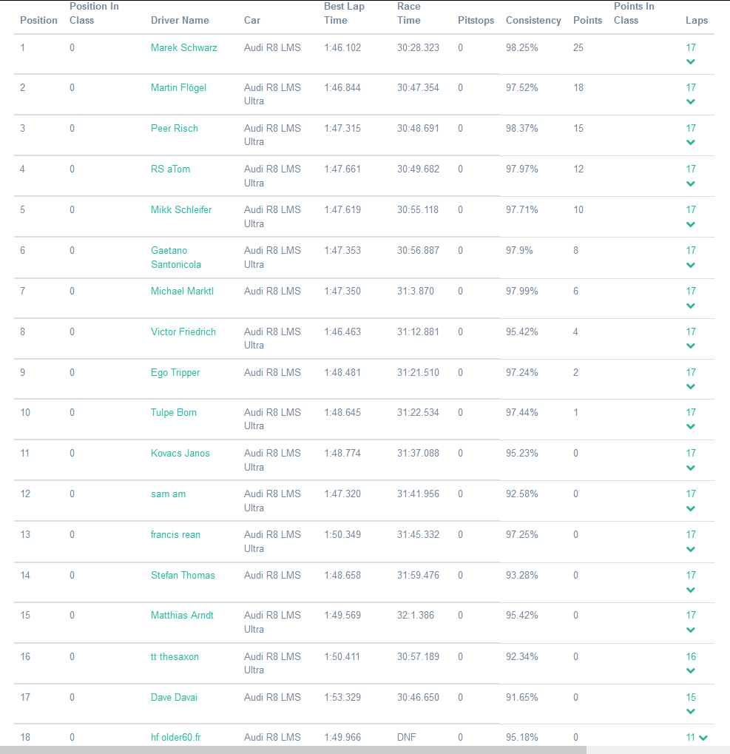Expand lap details for Marek Schwarz's row
This screenshot has width=730, height=754.
691,61
